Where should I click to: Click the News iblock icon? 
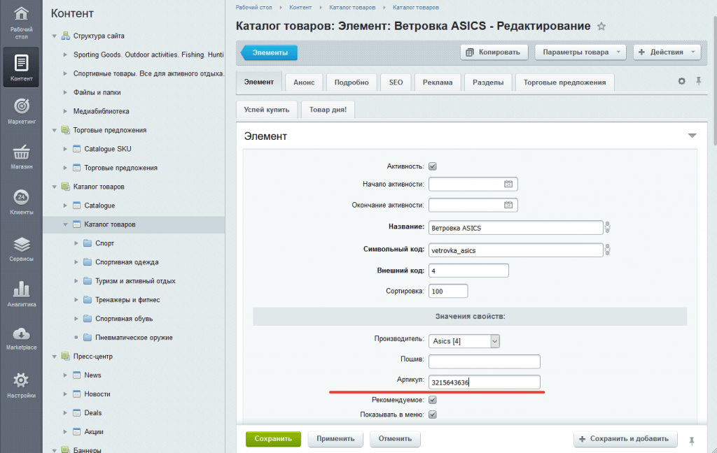point(76,375)
